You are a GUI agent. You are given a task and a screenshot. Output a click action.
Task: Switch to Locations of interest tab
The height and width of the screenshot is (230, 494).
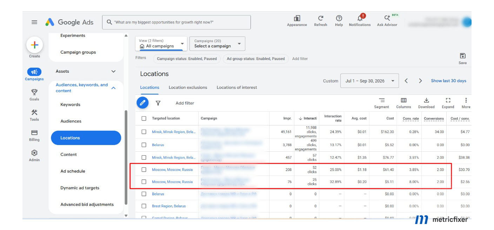[x=237, y=87]
